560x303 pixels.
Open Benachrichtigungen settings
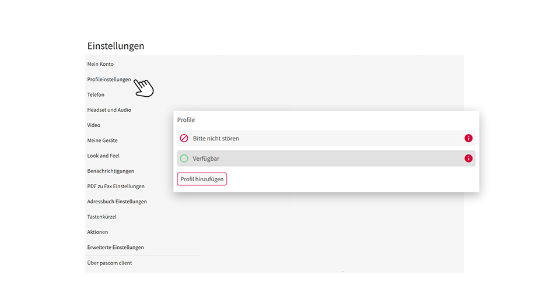tap(111, 171)
